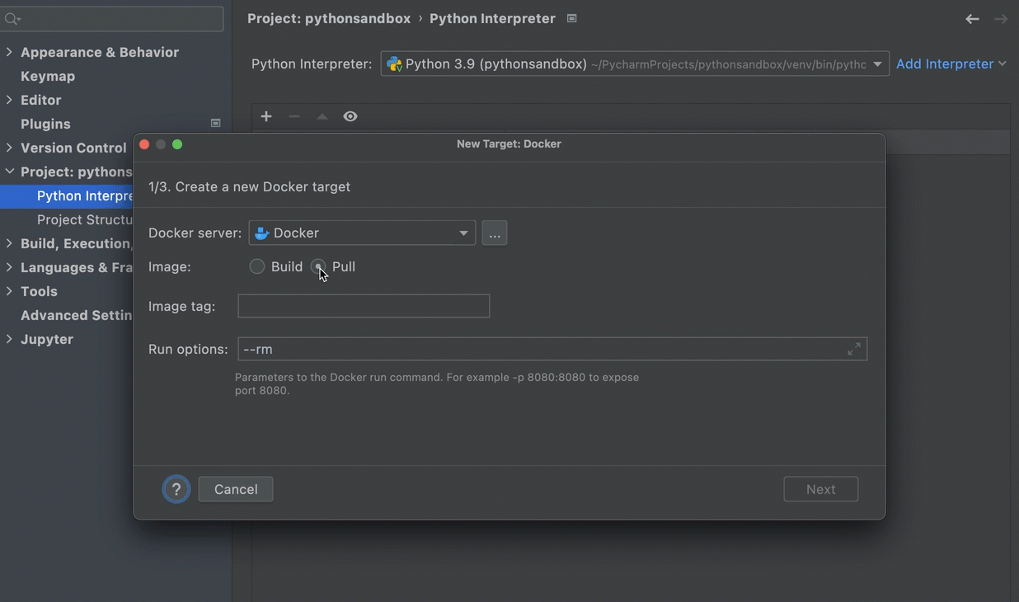Screen dimensions: 1019x602
Task: Expand the Tools settings group
Action: pyautogui.click(x=9, y=291)
